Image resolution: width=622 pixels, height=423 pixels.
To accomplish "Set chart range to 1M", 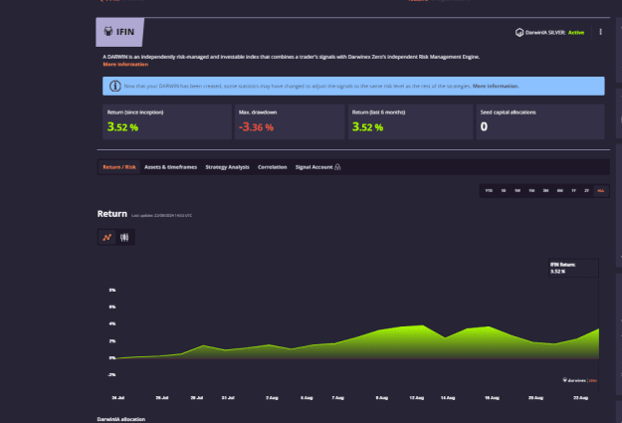I will tap(531, 191).
